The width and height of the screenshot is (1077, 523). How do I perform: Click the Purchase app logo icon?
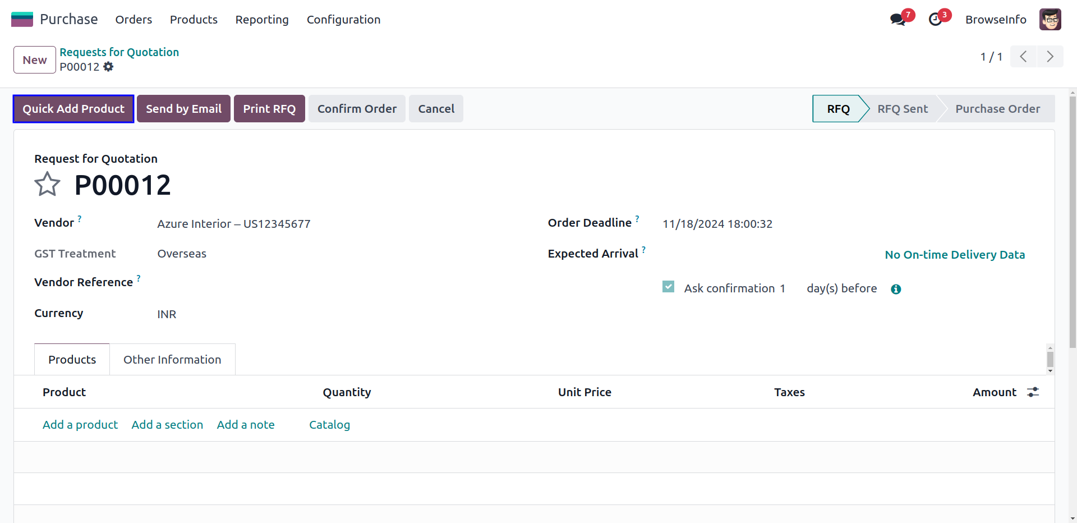pos(22,20)
